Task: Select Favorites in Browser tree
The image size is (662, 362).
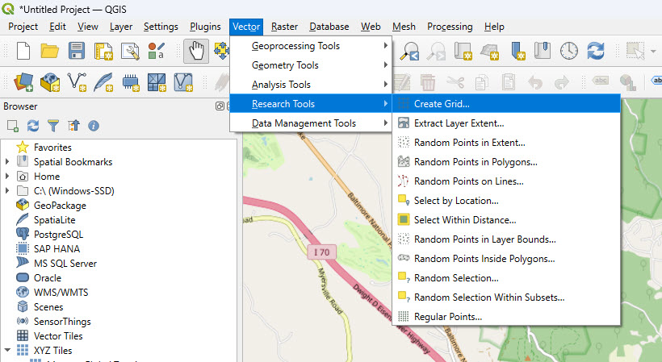Action: pyautogui.click(x=52, y=147)
